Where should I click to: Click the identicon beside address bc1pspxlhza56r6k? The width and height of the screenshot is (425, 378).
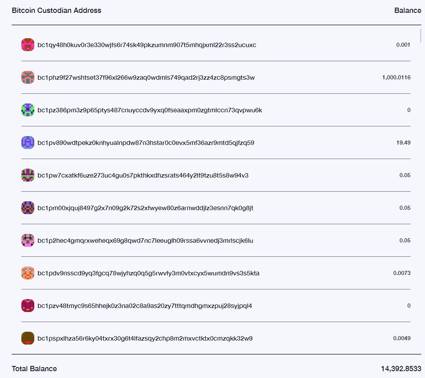(28, 338)
